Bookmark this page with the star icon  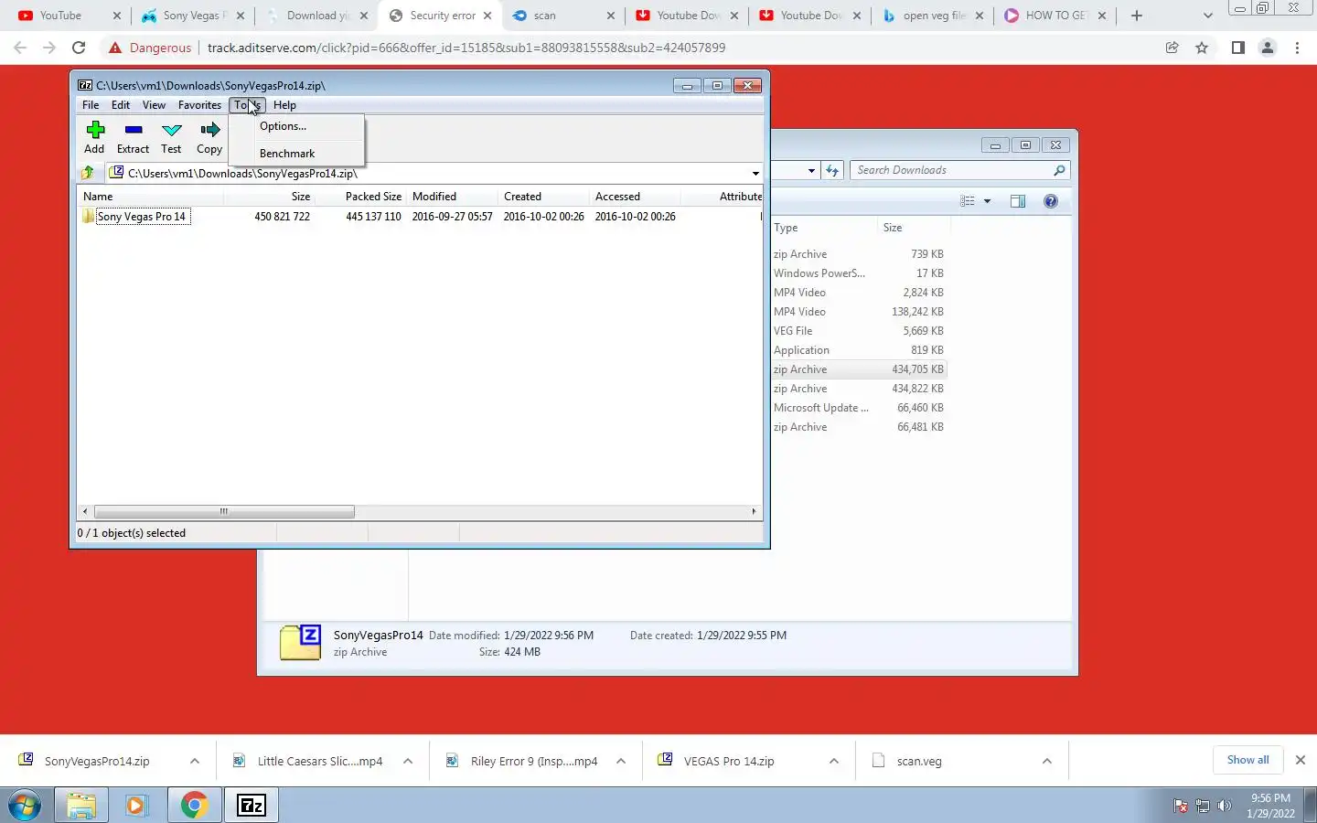[x=1202, y=48]
